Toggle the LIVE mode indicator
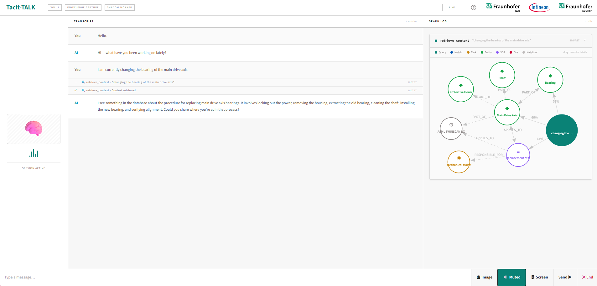Screen dimensions: 597x286 pyautogui.click(x=450, y=8)
